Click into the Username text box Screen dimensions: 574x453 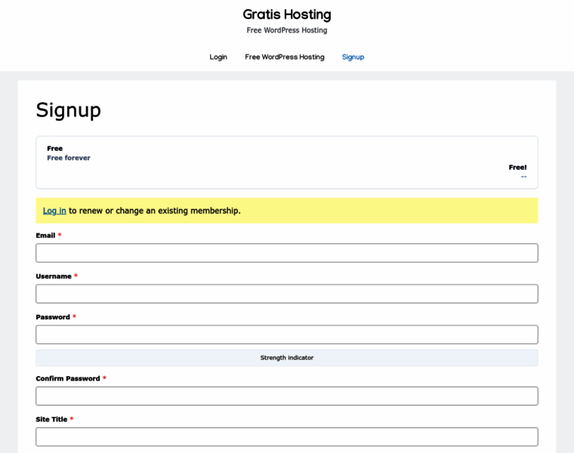[286, 294]
